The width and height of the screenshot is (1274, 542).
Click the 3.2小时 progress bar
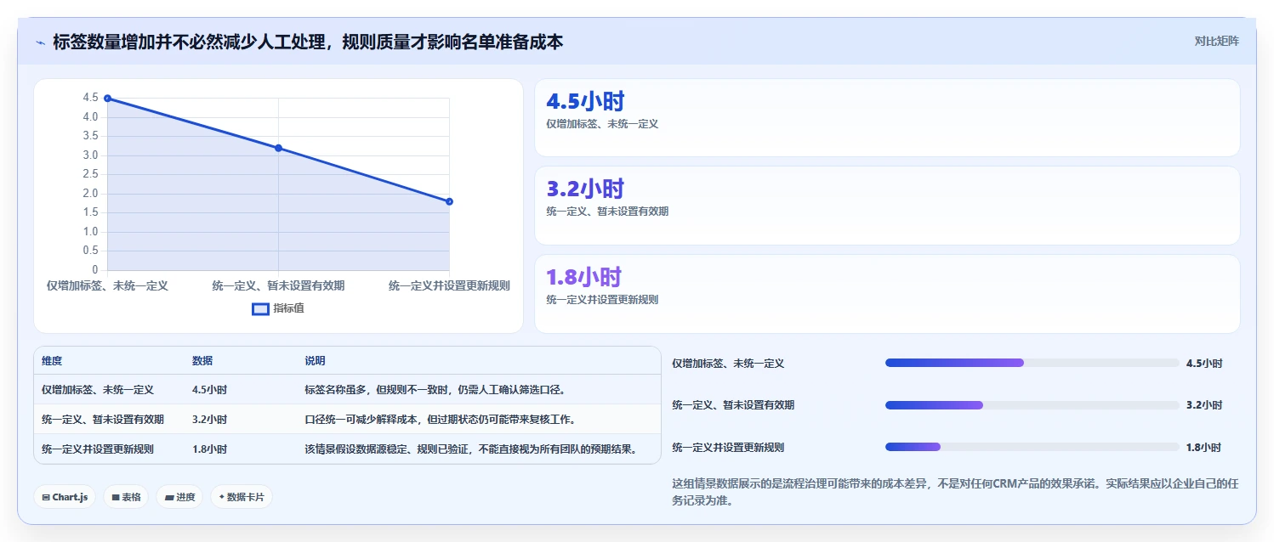[1032, 405]
